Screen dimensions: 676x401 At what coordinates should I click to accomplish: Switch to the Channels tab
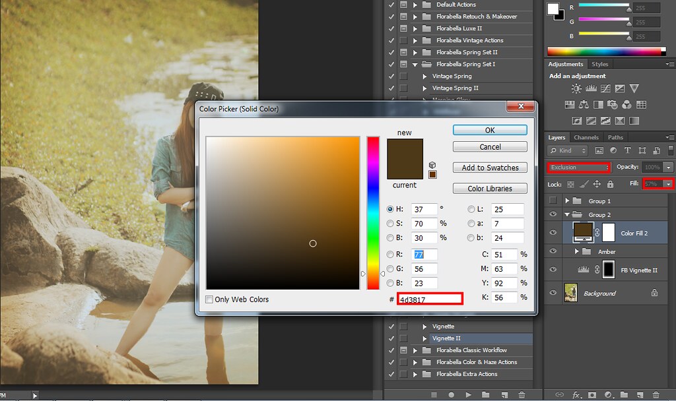(x=586, y=137)
